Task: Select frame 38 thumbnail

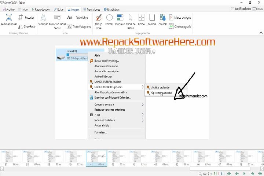Action: (32, 158)
